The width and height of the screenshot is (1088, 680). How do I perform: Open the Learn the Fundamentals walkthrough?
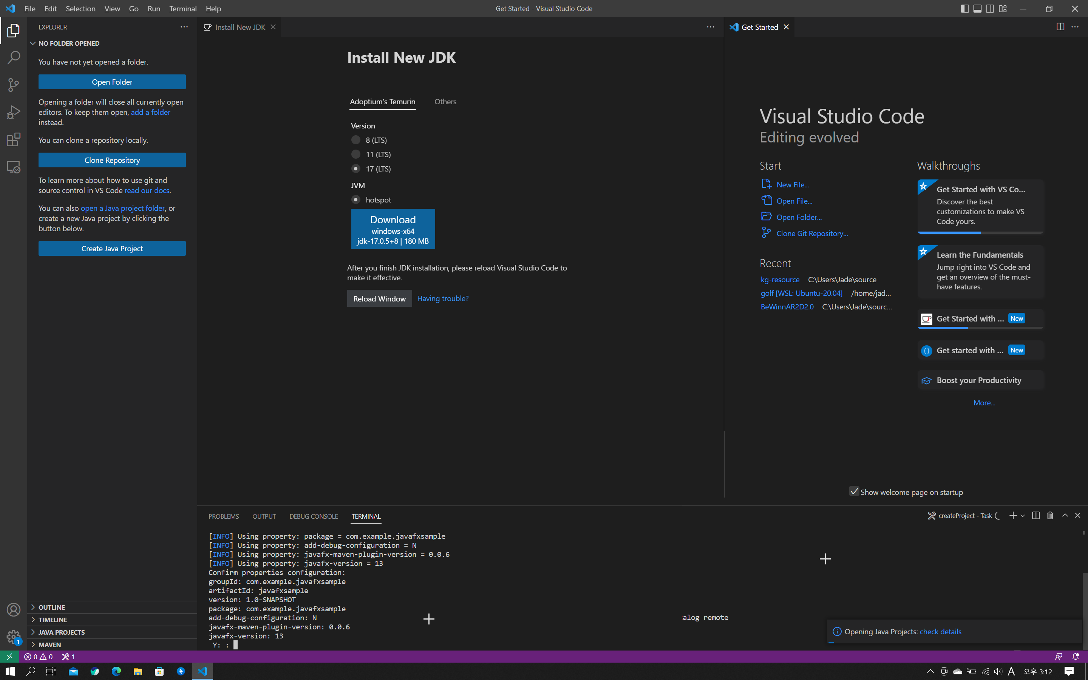[980, 271]
